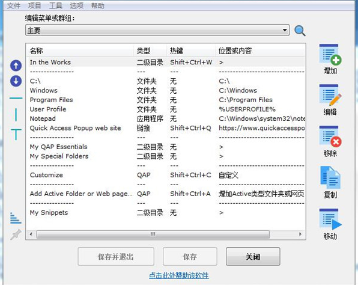Click the T-shaped text separator icon
The height and width of the screenshot is (285, 358).
pos(16,134)
